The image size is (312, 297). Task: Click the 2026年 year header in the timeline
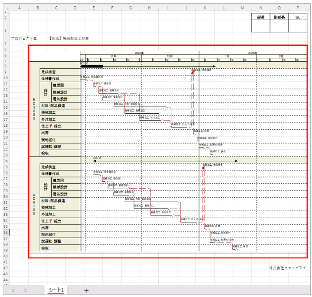[252, 53]
